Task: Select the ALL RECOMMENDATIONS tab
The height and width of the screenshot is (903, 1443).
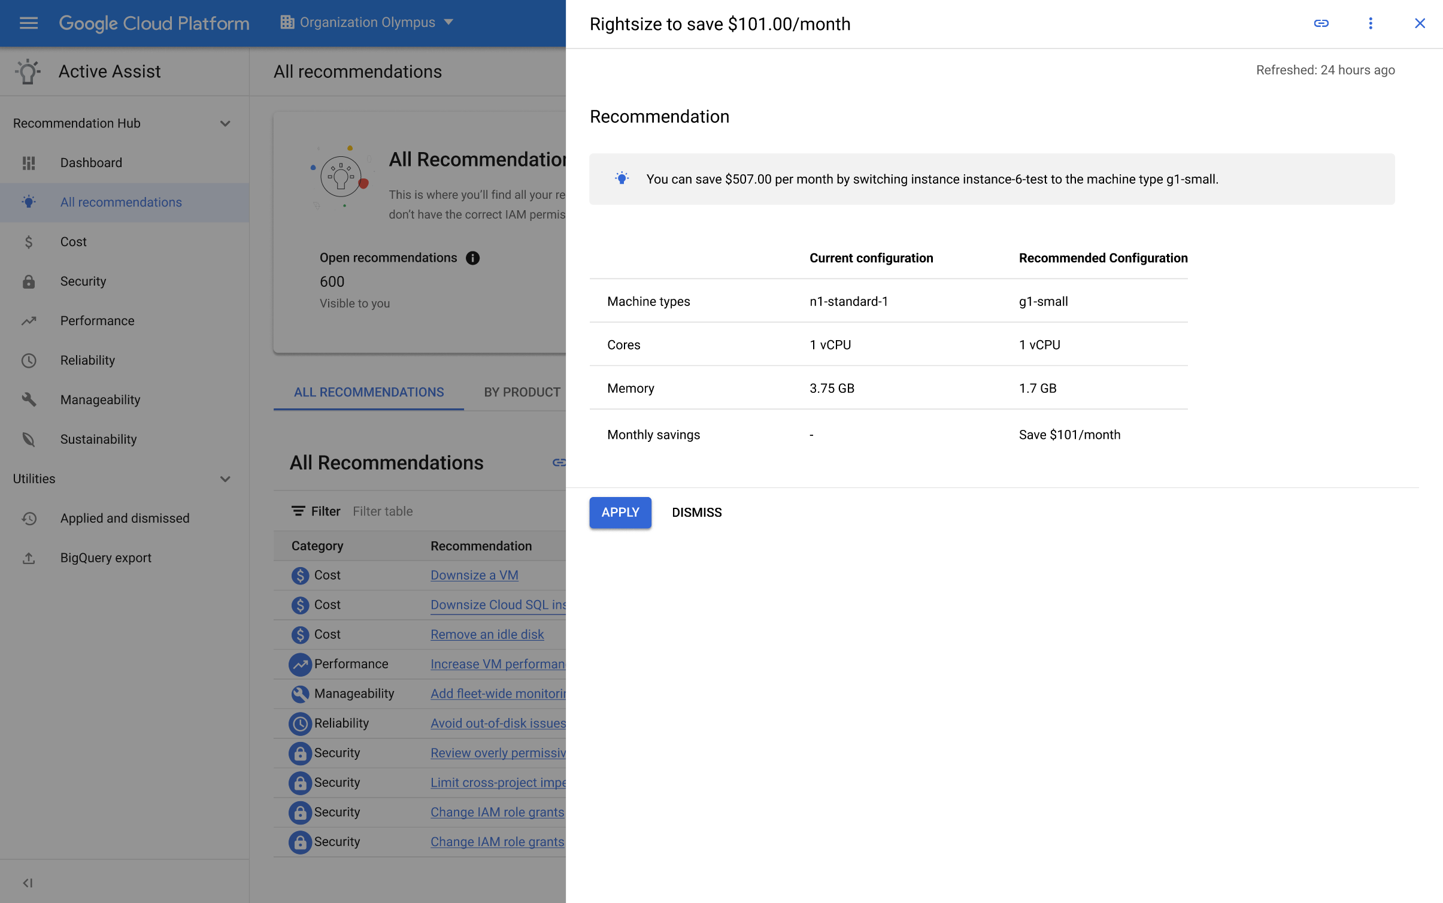Action: click(368, 391)
